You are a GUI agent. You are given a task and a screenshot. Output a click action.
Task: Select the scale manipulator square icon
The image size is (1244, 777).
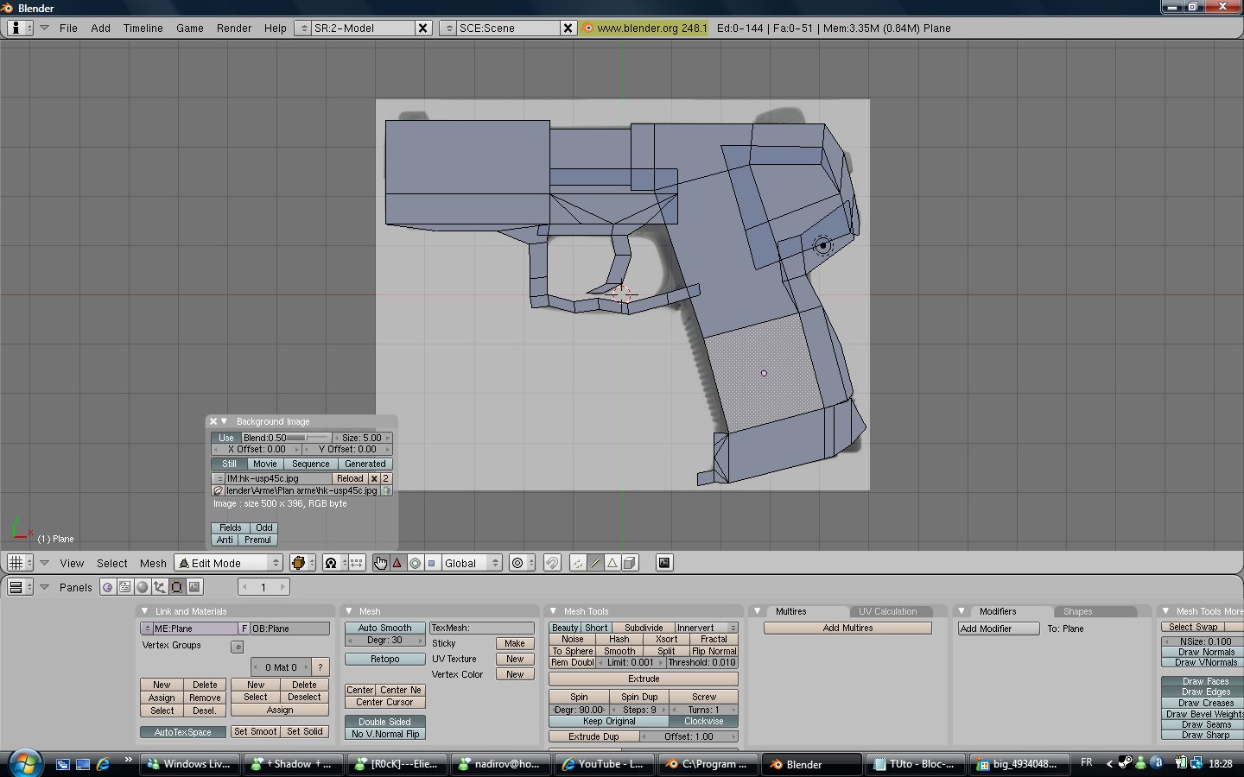431,563
